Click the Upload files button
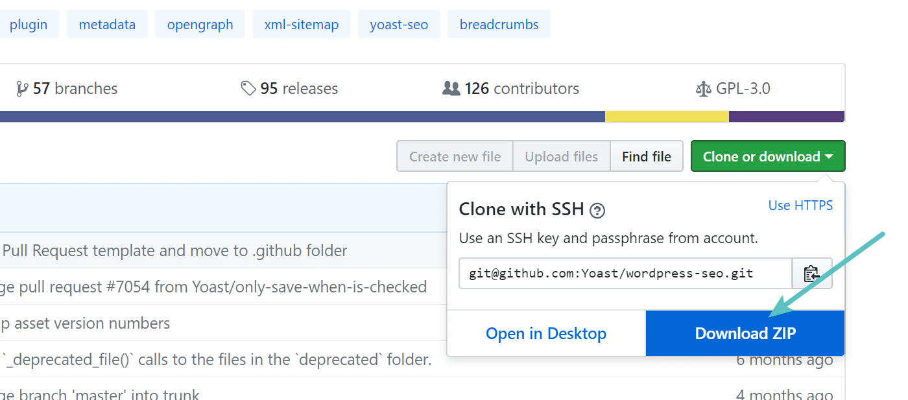This screenshot has height=400, width=908. coord(561,156)
